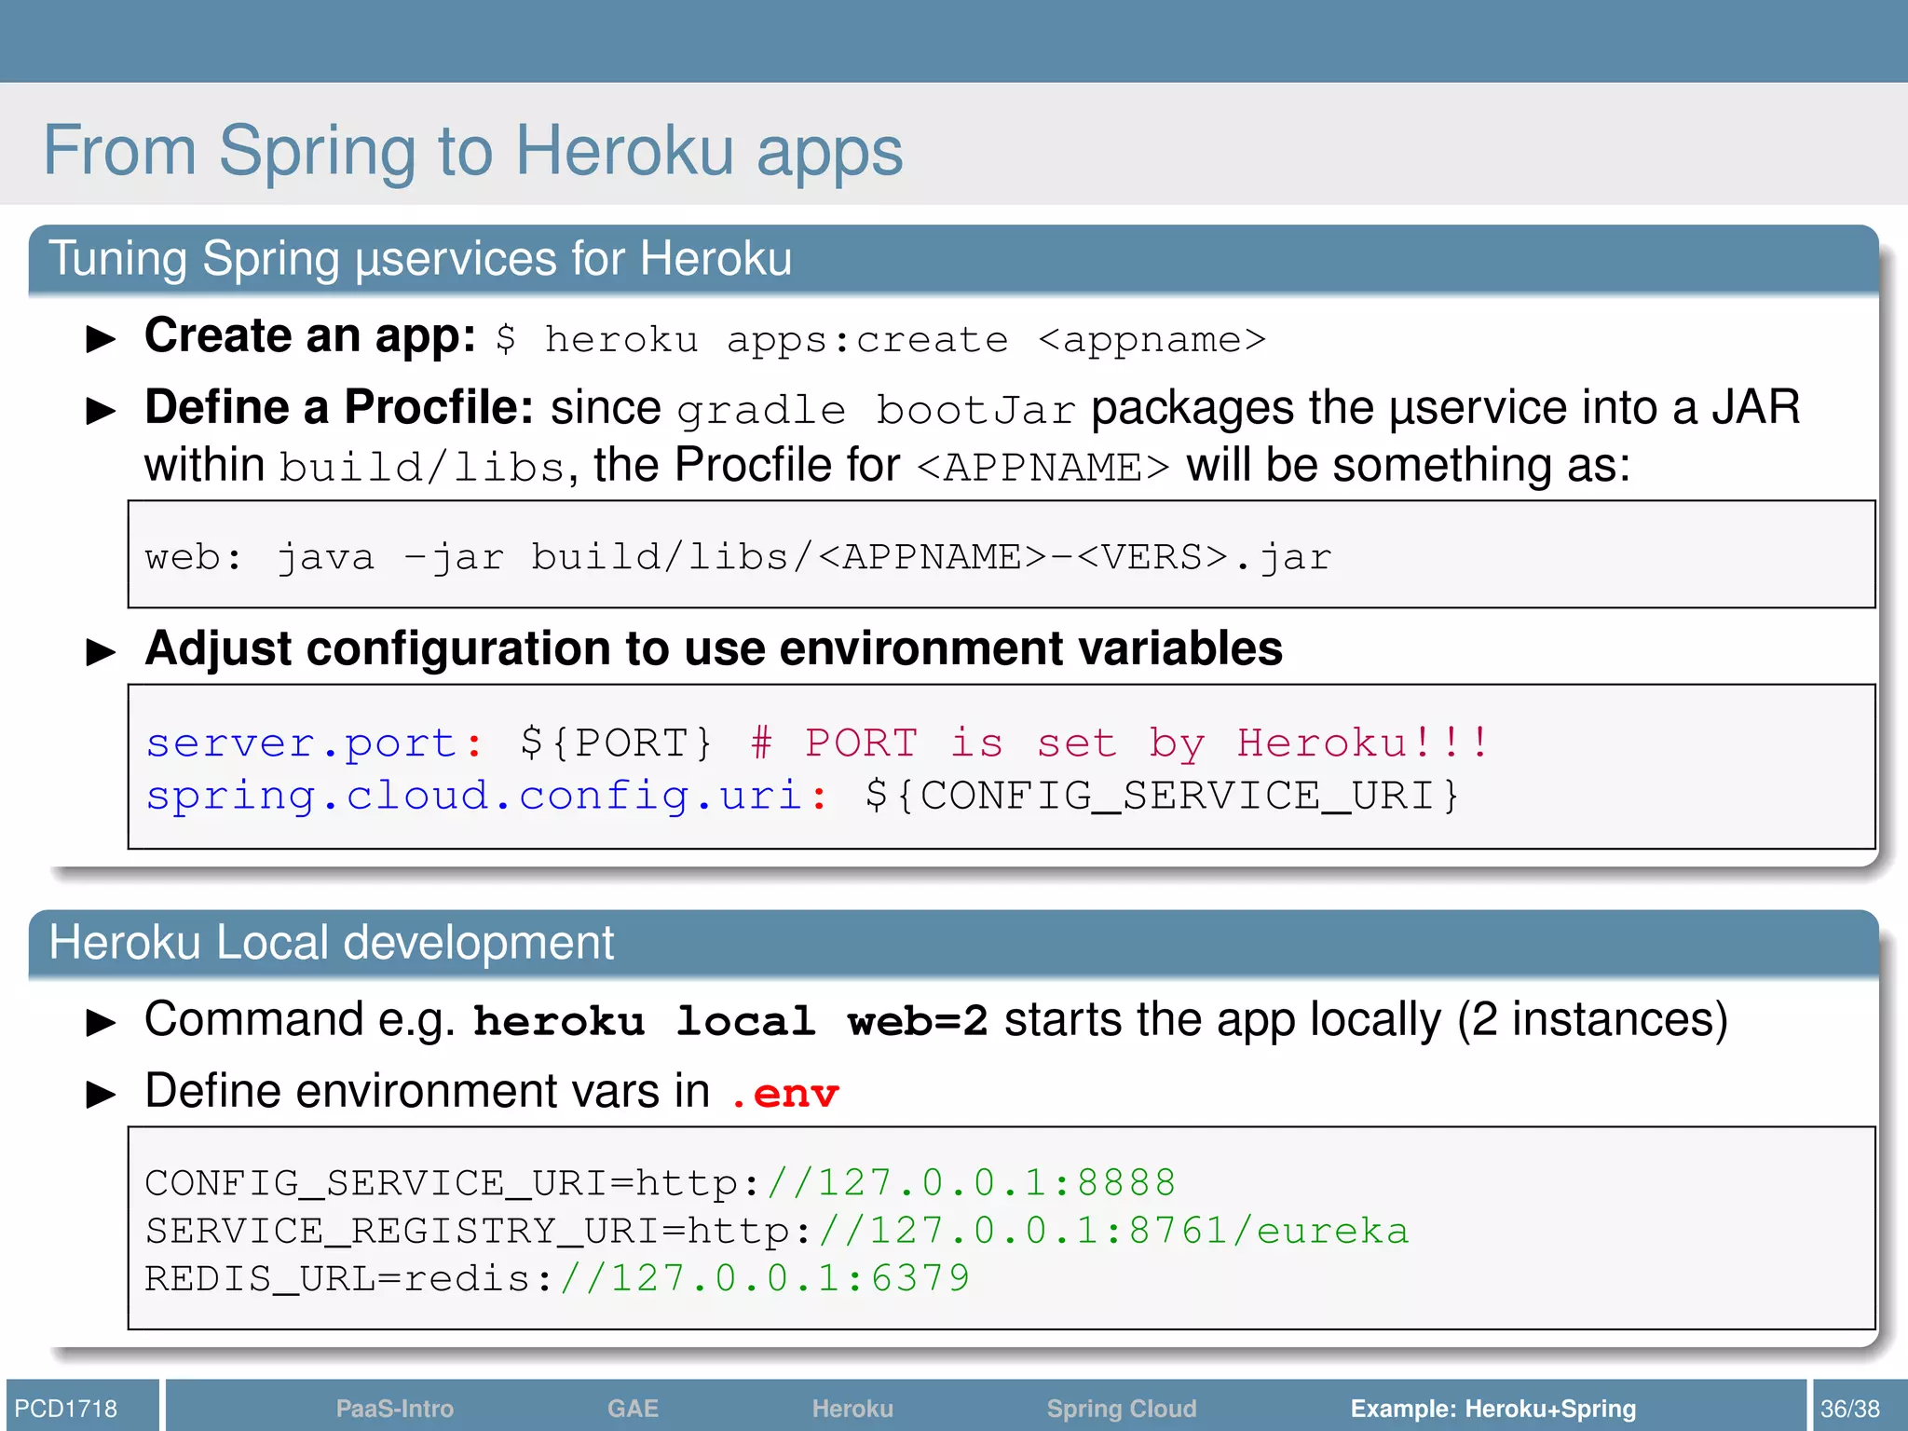
Task: Click the bullet arrow beside 'Adjust configuration'
Action: pyautogui.click(x=101, y=651)
